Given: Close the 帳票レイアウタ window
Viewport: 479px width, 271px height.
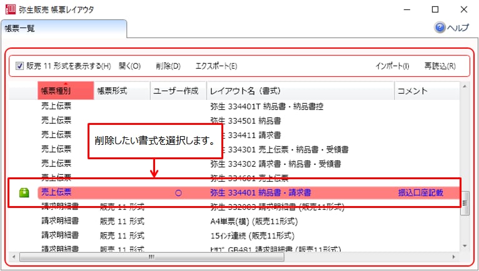Looking at the screenshot, I should pos(464,9).
